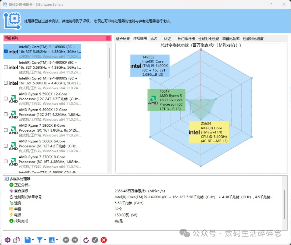Image resolution: width=291 pixels, height=245 pixels.
Task: Click the green 40017 chart label
Action: click(166, 100)
